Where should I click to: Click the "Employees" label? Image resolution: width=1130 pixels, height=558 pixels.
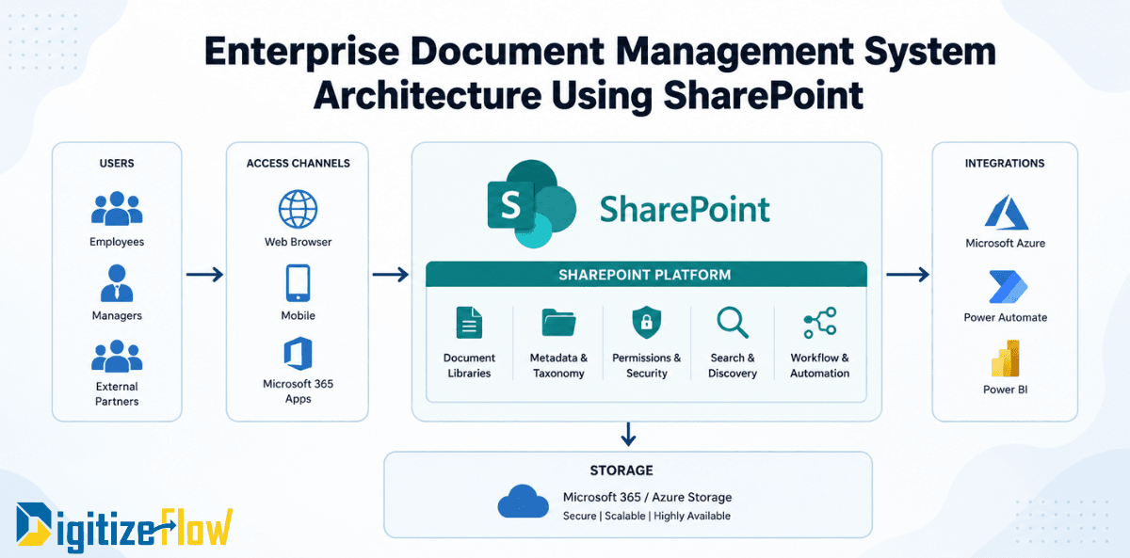[x=117, y=242]
